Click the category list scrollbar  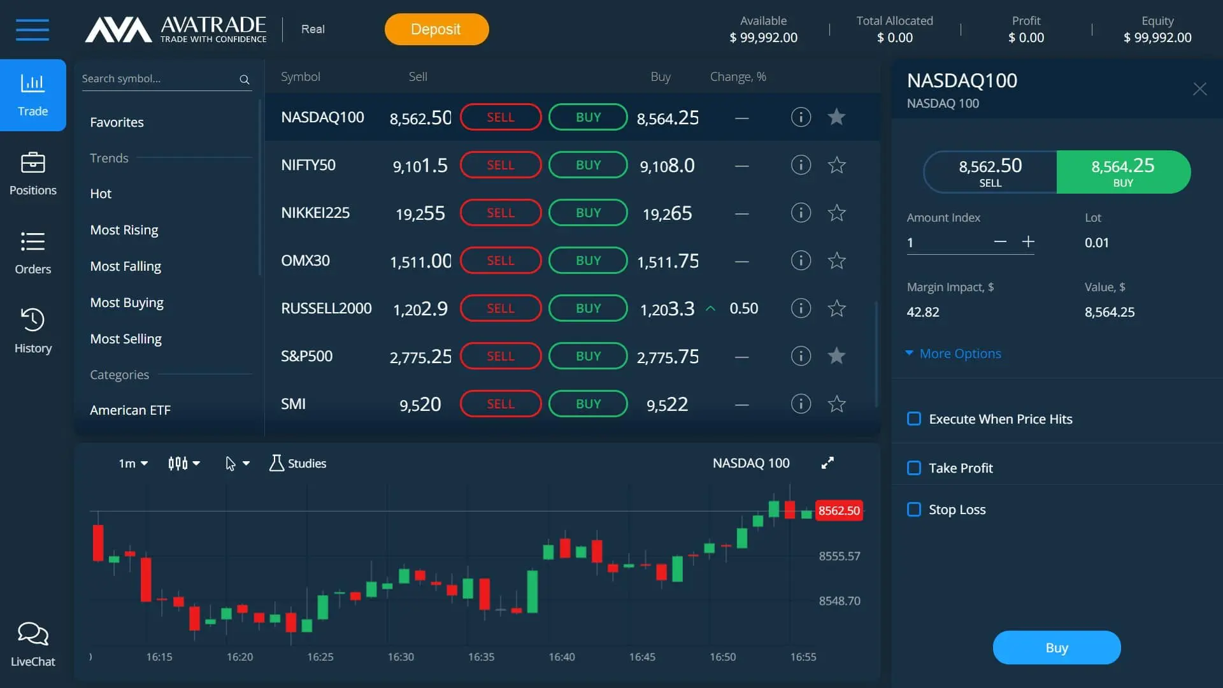coord(260,187)
